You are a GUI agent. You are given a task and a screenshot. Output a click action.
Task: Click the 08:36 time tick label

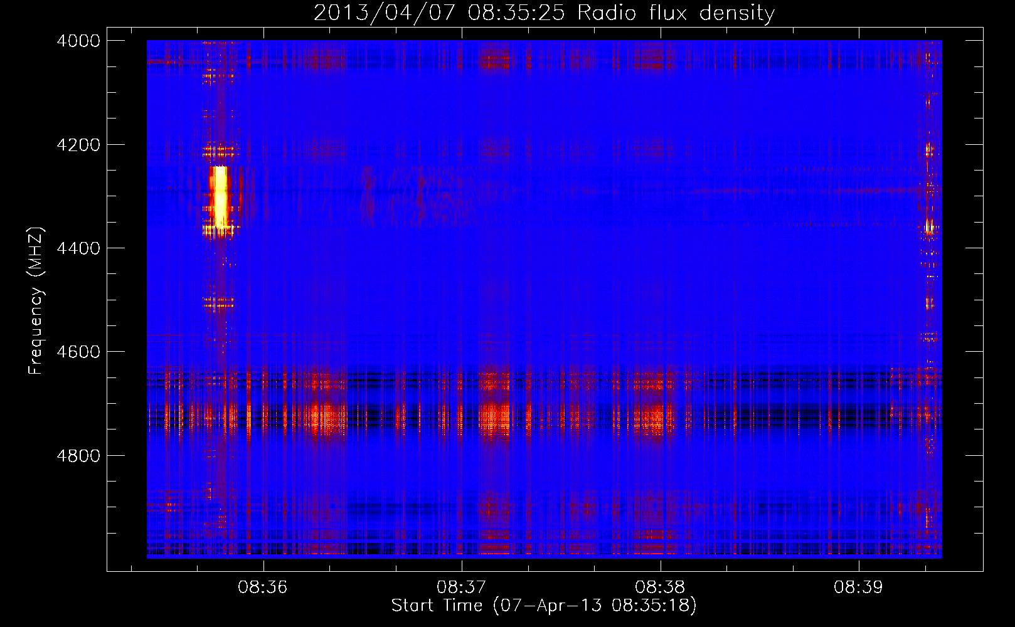click(x=263, y=587)
